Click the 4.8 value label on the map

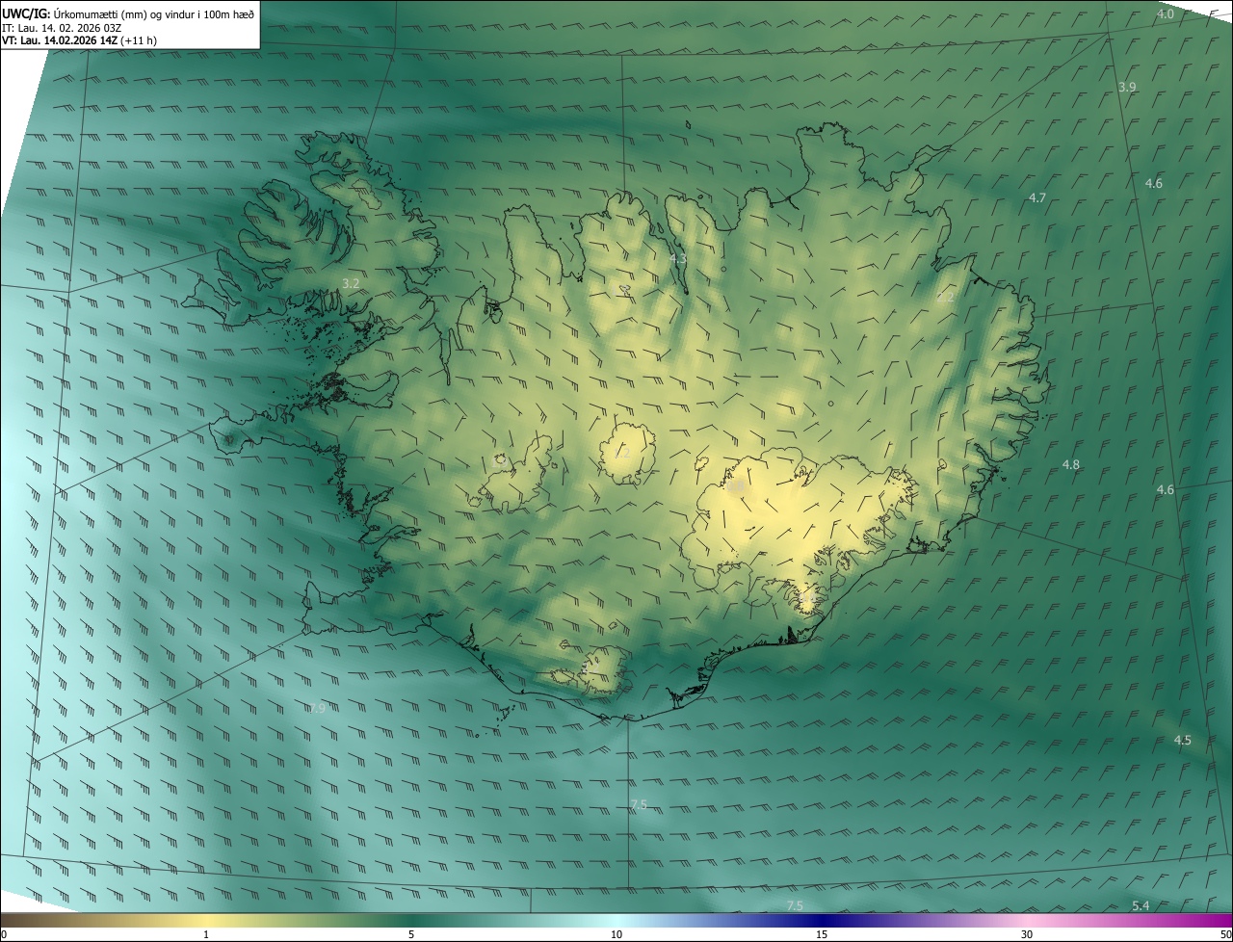point(1071,464)
